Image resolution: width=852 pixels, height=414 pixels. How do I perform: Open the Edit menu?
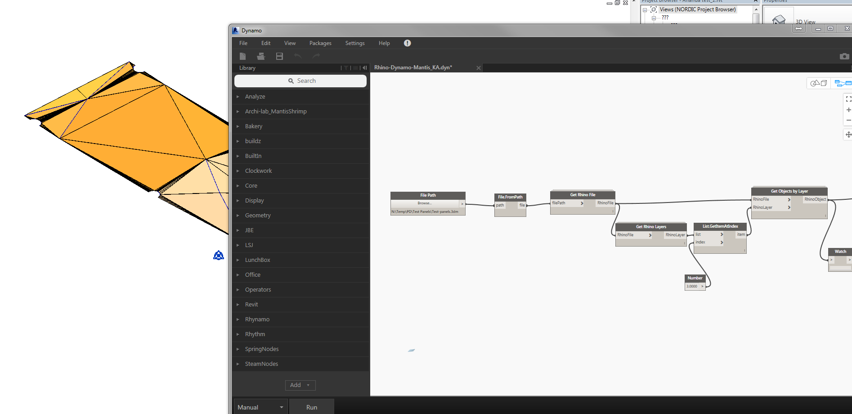266,43
